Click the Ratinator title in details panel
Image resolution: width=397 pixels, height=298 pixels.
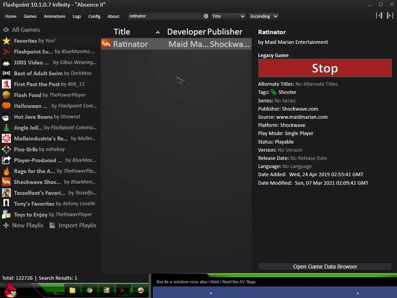272,32
